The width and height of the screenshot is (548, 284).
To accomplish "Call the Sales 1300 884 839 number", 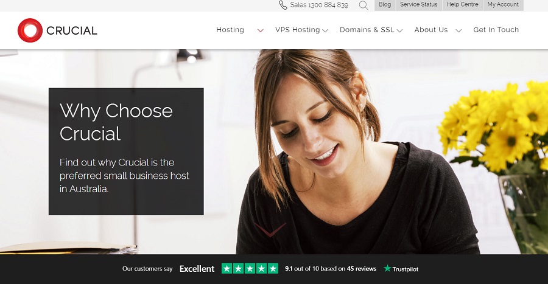I will pos(319,5).
